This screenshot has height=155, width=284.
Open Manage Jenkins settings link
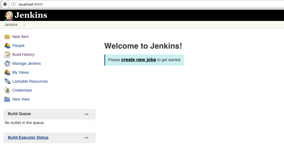point(26,63)
